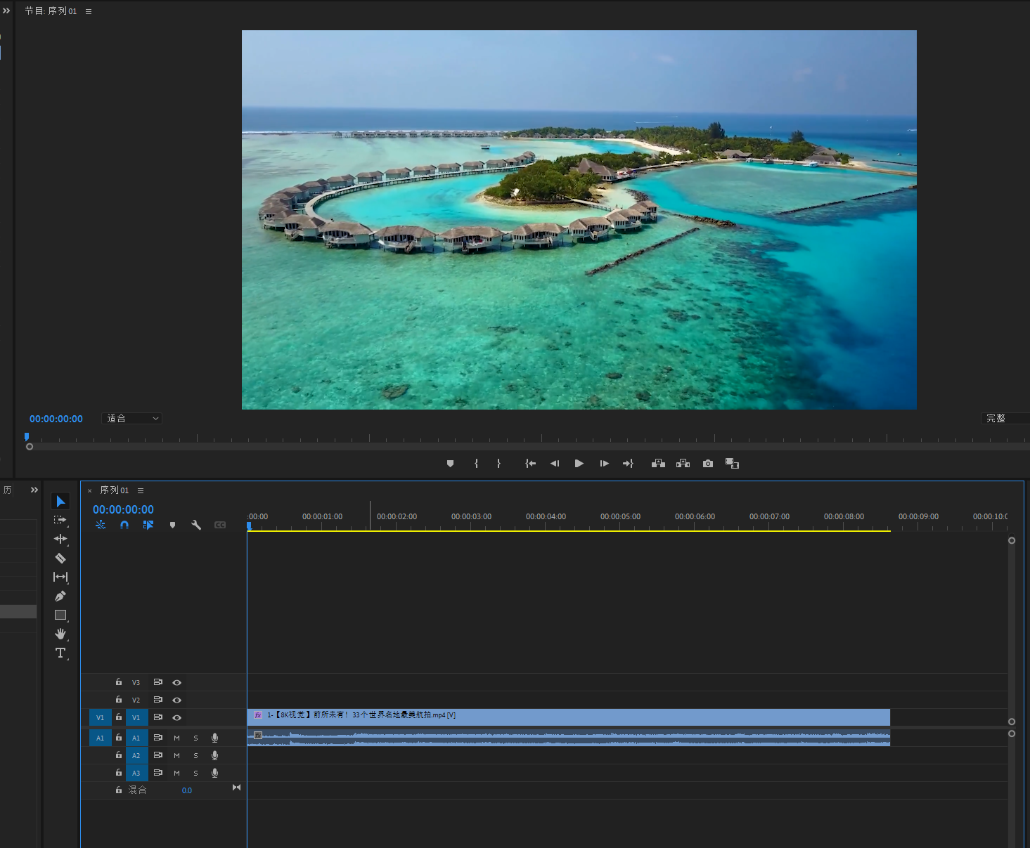
Task: Expand the collapsed panels with double chevron beside the Program monitor title
Action: tap(6, 11)
